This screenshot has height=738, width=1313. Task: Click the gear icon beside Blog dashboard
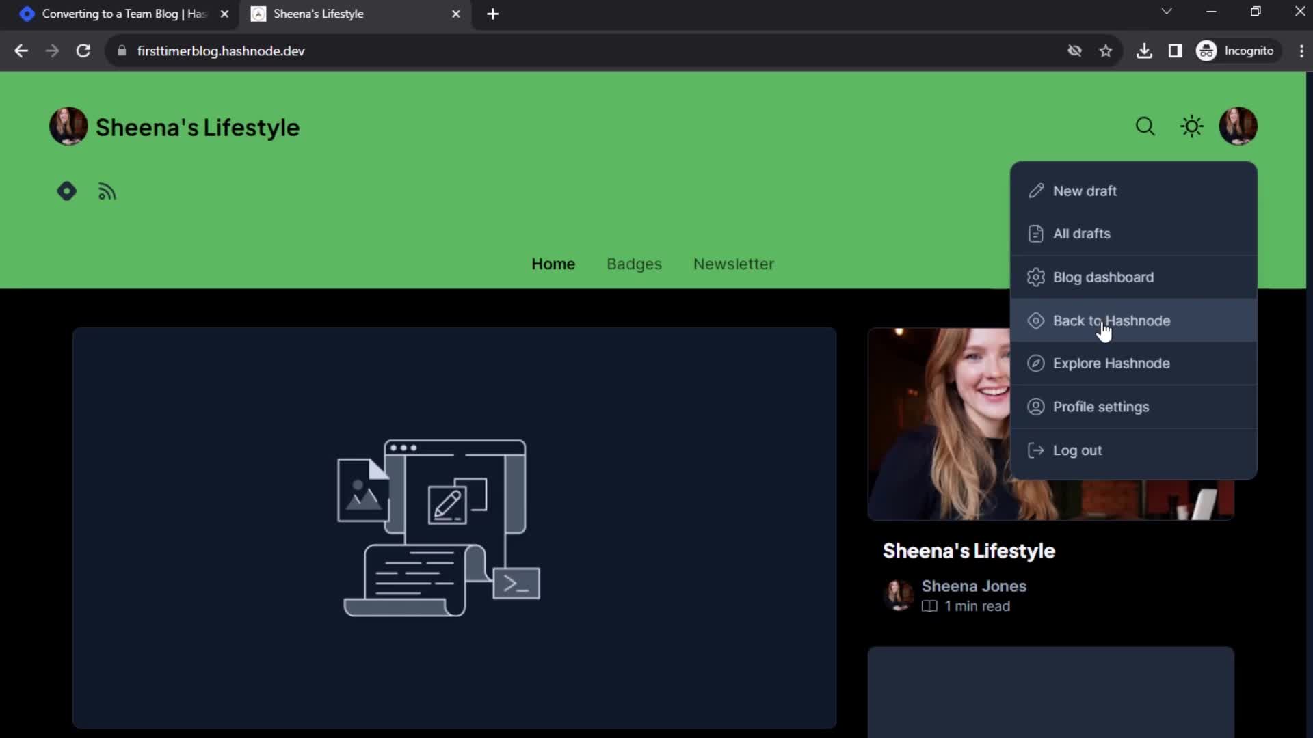coord(1036,277)
